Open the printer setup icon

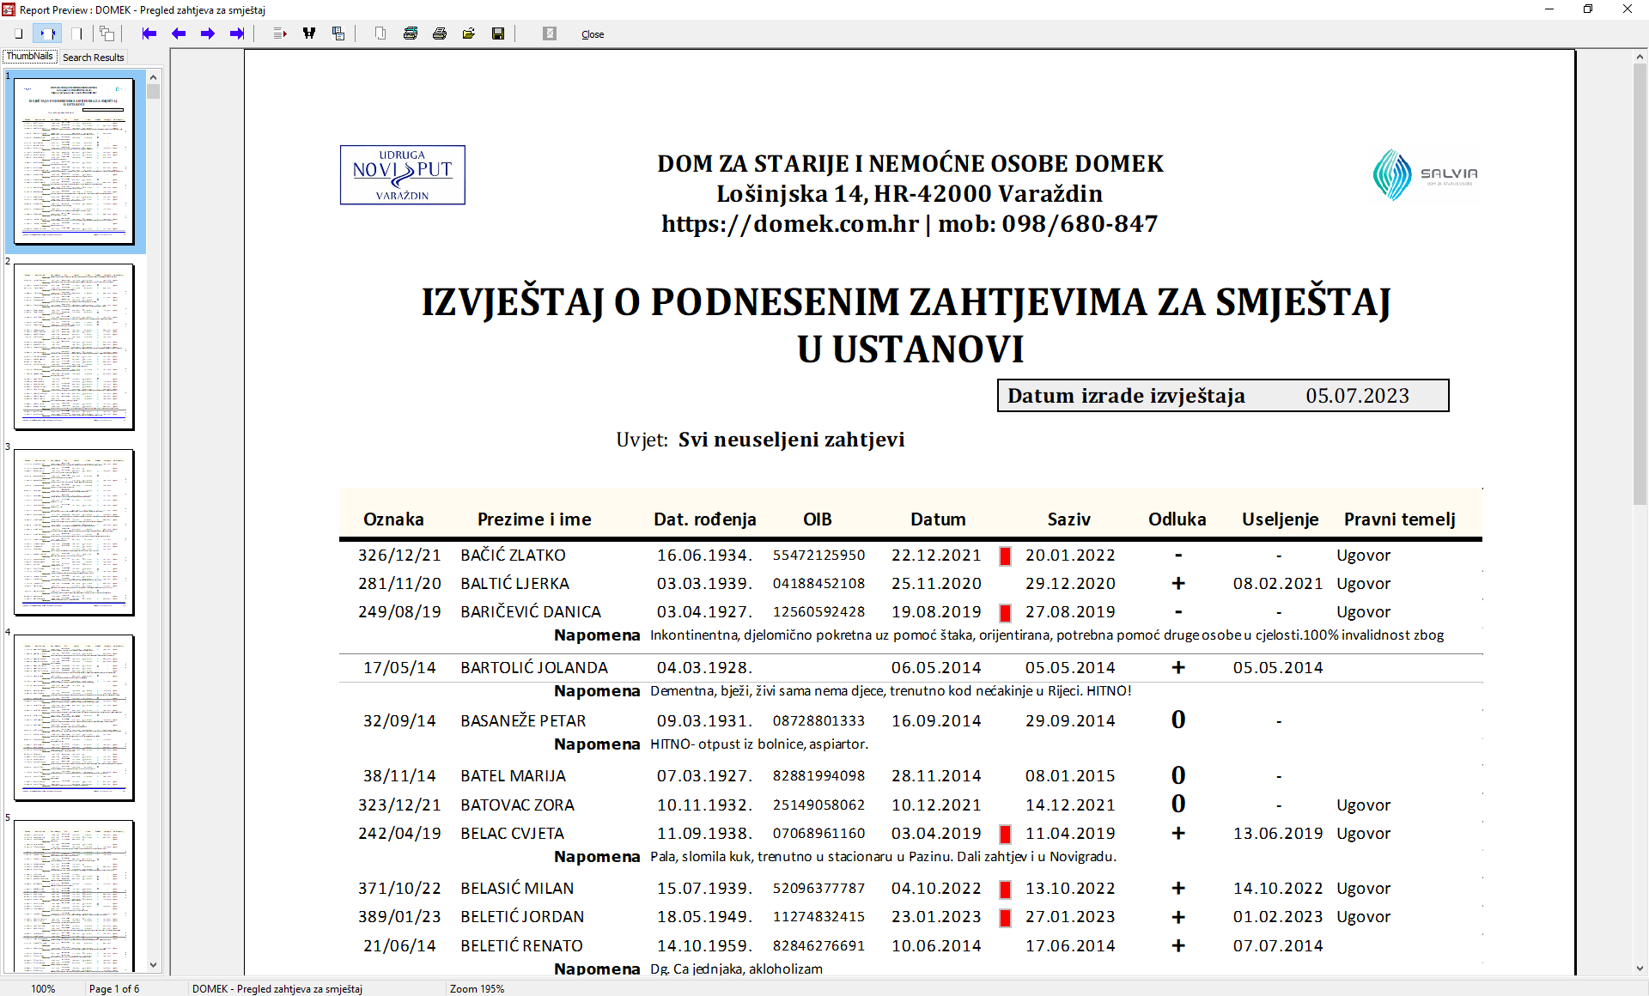coord(411,33)
